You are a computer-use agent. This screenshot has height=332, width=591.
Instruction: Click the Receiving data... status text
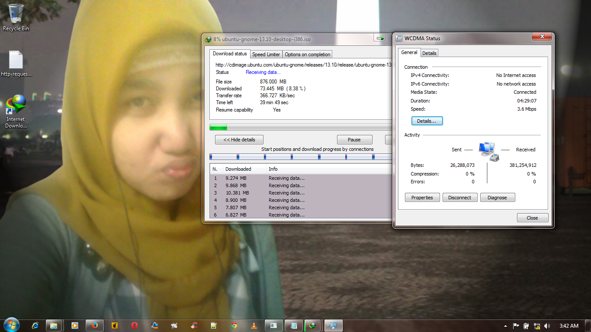263,72
